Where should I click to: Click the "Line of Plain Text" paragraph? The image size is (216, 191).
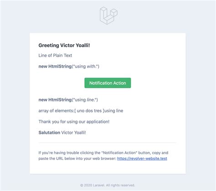point(55,55)
